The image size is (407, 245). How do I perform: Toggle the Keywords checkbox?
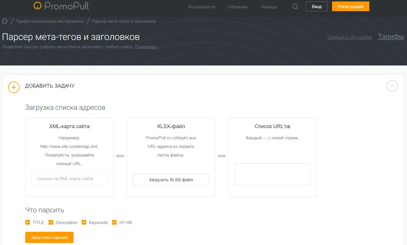tap(84, 222)
